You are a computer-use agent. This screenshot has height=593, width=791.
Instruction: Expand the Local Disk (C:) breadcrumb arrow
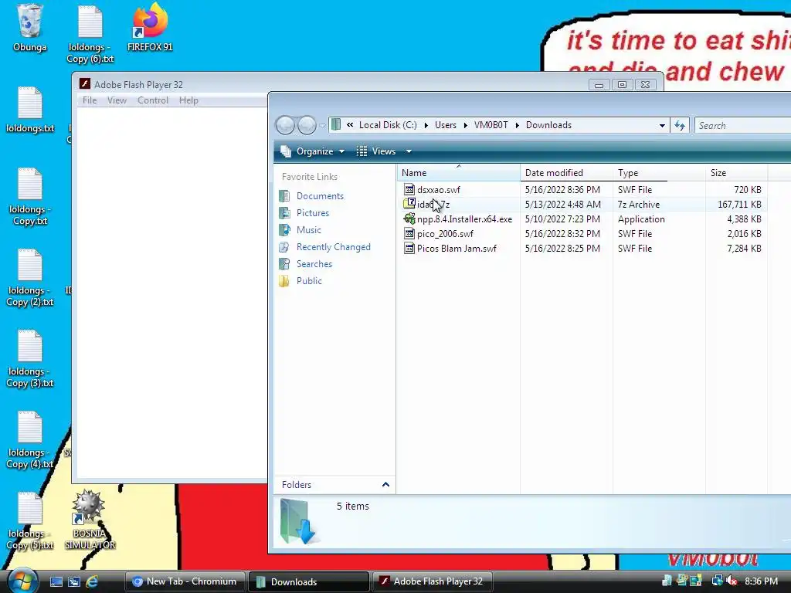point(426,125)
